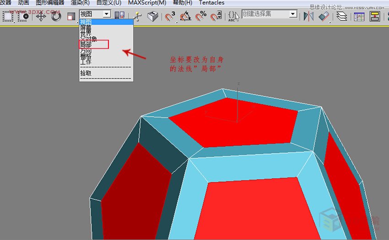Screen dimensions: 389x240
Task: Select the Rectangular Selection Region tool
Action: point(8,16)
